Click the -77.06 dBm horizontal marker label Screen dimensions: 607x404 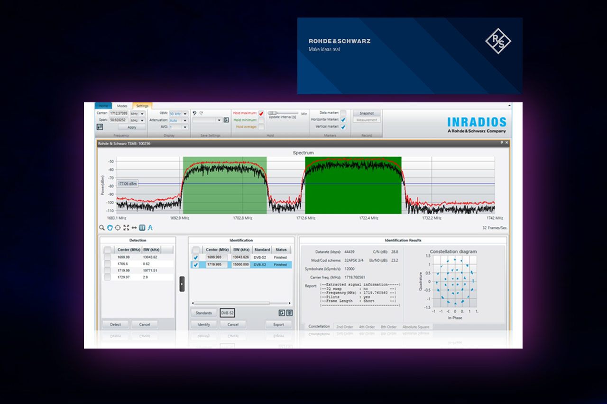127,183
